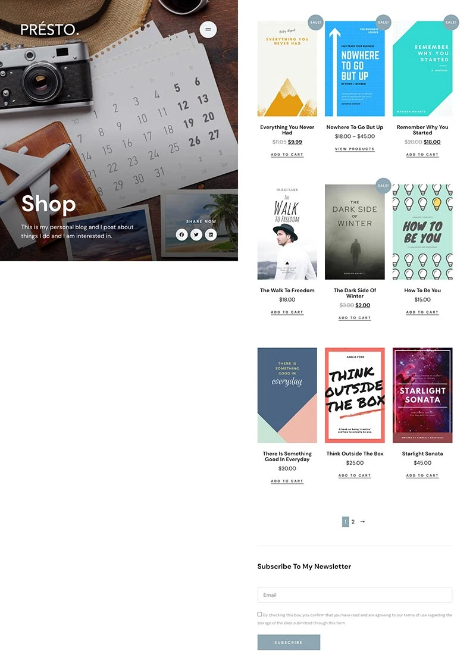Image resolution: width=476 pixels, height=660 pixels.
Task: Open Starlight Sonata book cover
Action: click(x=422, y=395)
